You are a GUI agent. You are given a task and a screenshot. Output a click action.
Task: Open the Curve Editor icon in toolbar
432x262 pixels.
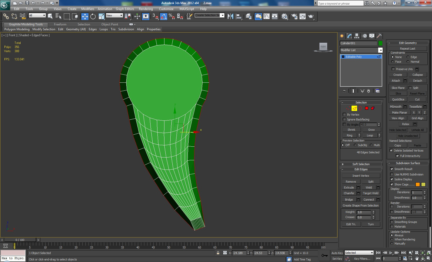click(267, 16)
